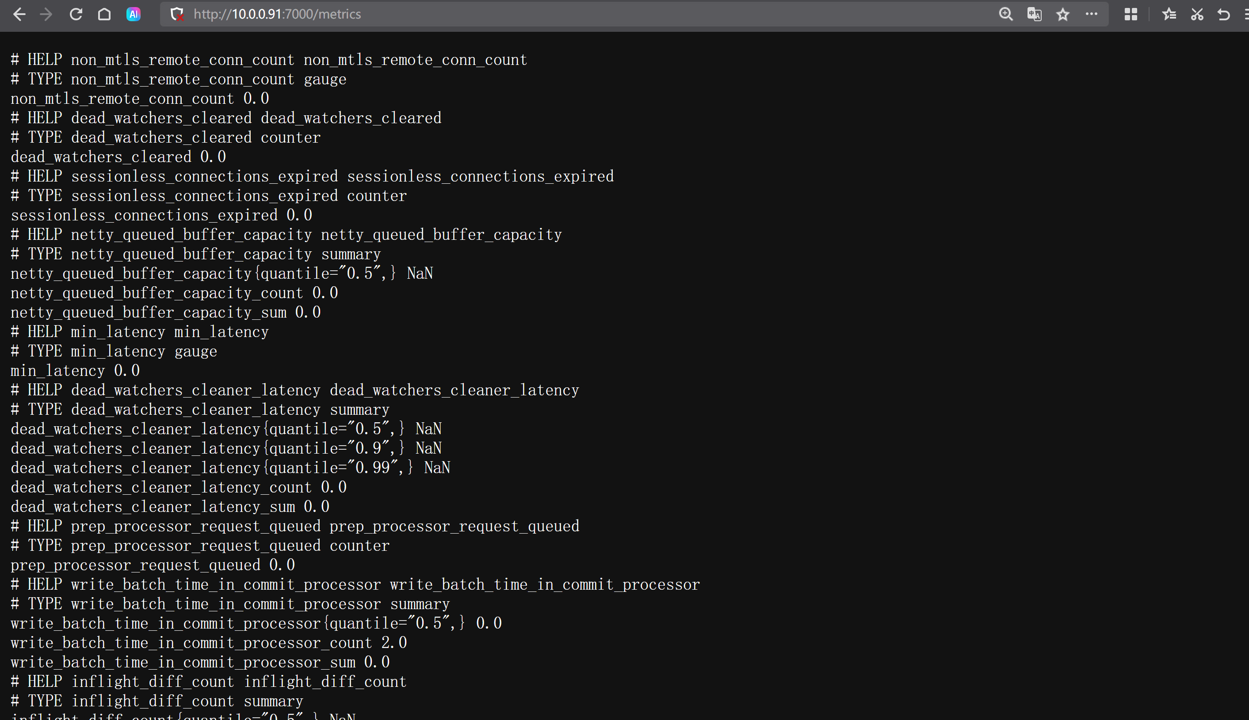Open the browser home page

point(104,14)
